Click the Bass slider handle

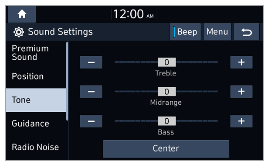point(166,121)
